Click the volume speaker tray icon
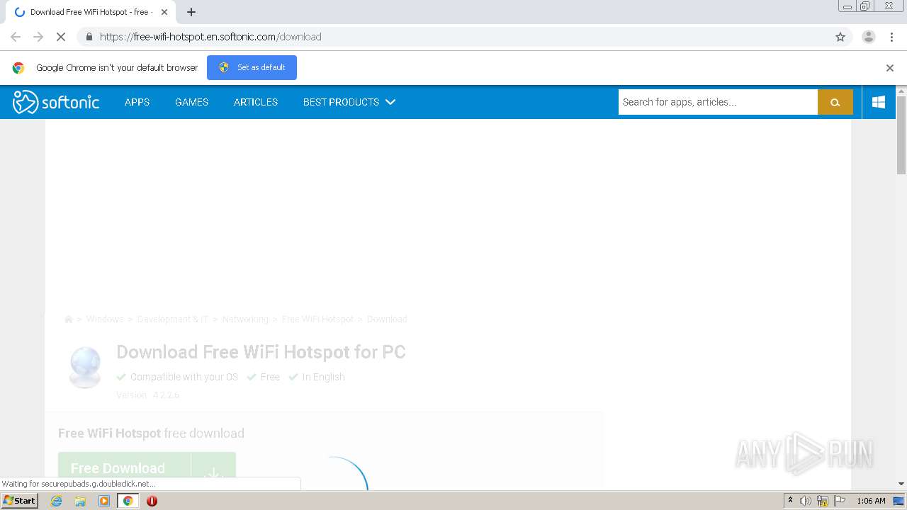Viewport: 907px width, 510px height. click(x=806, y=501)
